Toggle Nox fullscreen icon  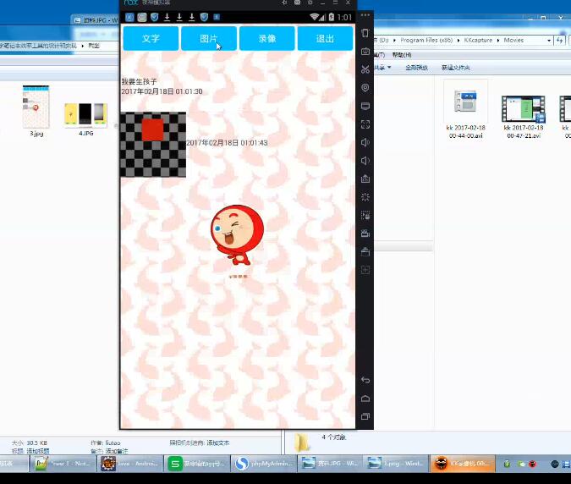tap(365, 124)
